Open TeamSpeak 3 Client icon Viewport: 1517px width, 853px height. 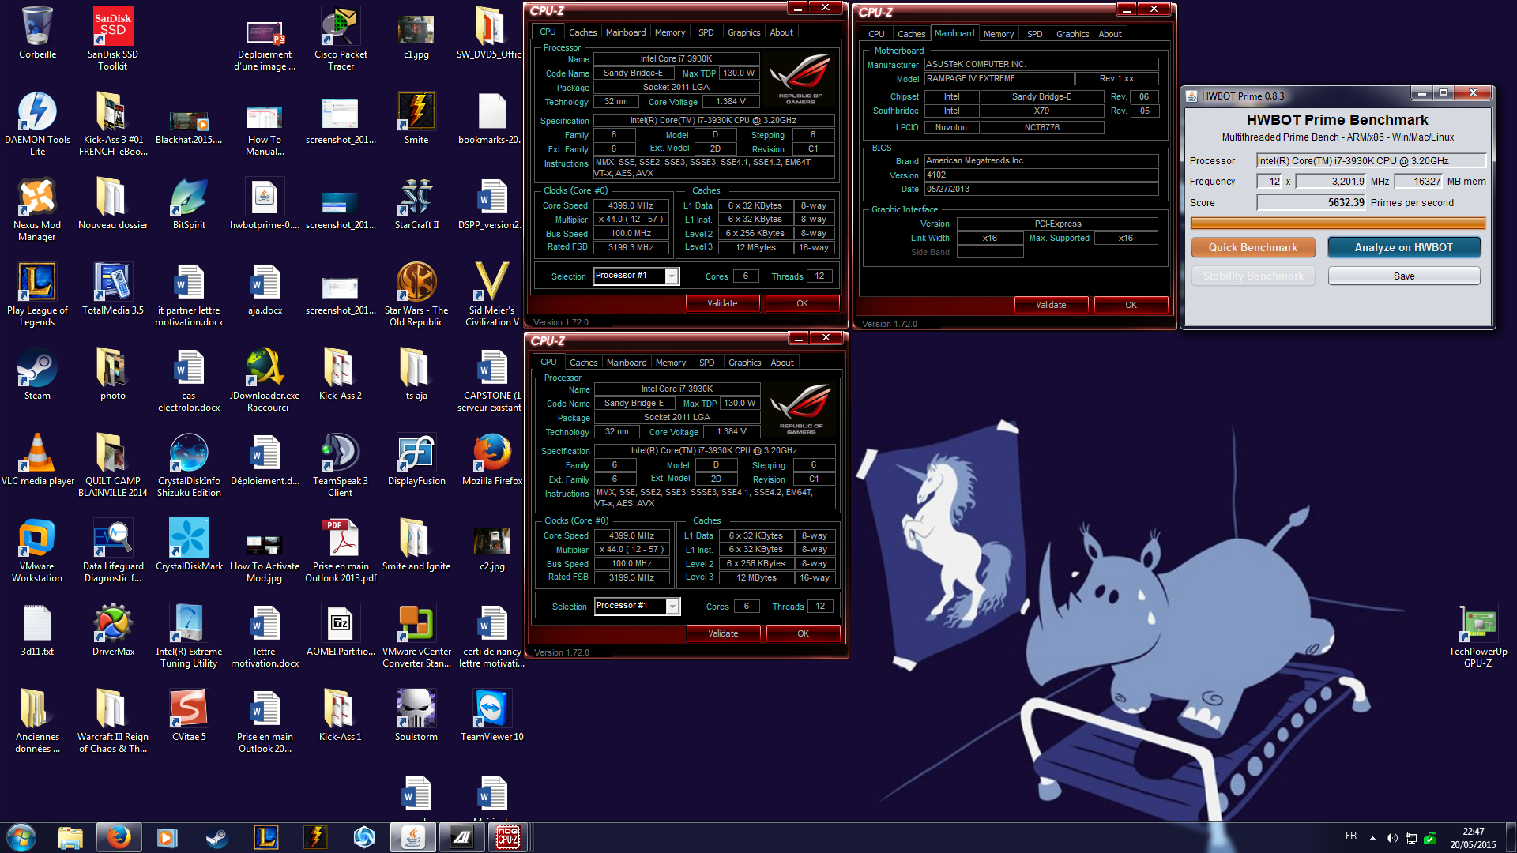tap(341, 464)
